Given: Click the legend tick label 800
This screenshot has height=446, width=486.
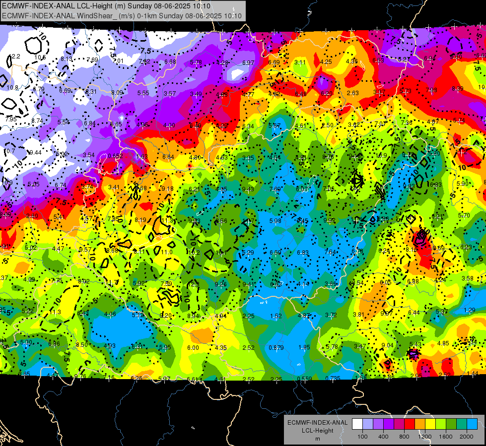Looking at the screenshot, I should tap(404, 437).
